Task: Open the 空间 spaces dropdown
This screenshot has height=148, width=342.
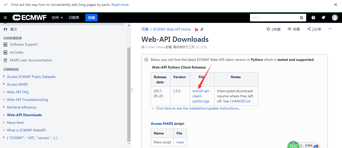Action: click(x=57, y=18)
